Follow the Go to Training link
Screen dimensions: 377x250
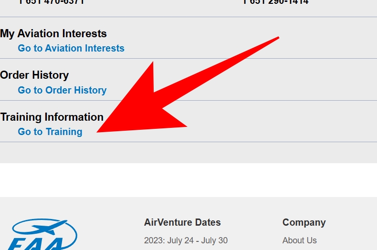click(50, 132)
